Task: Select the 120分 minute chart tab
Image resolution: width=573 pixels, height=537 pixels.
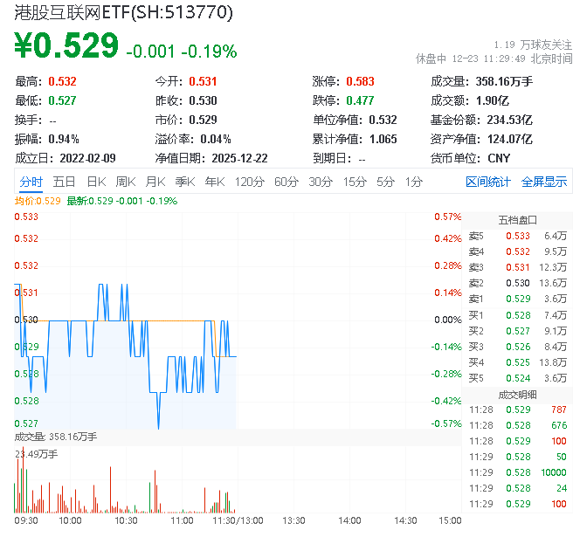Action: coord(250,182)
